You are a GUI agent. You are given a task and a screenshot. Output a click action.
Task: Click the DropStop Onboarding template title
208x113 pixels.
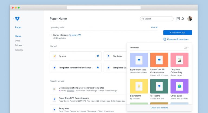[176, 71]
